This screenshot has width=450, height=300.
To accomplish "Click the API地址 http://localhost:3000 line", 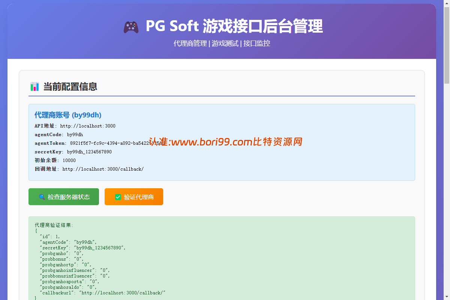I will (75, 126).
